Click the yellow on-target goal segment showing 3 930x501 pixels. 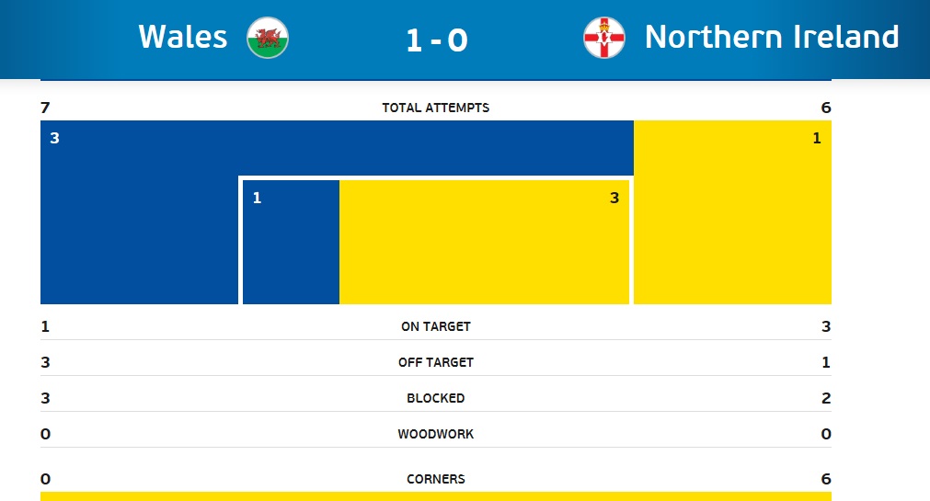(x=484, y=242)
